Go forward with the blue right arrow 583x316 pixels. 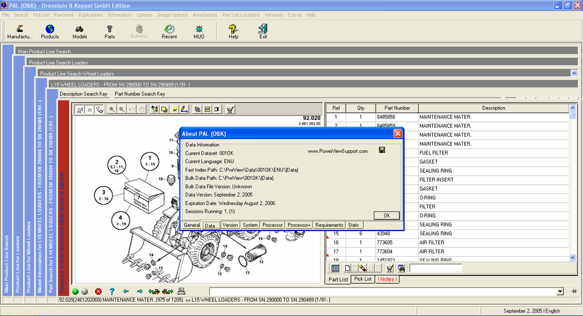[x=140, y=291]
